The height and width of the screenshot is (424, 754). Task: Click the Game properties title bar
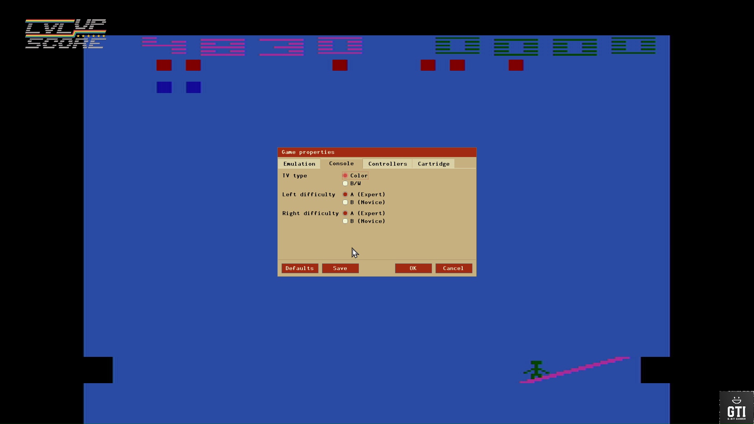click(377, 152)
